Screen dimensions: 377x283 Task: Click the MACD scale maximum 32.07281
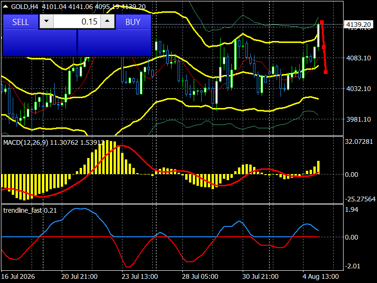359,141
